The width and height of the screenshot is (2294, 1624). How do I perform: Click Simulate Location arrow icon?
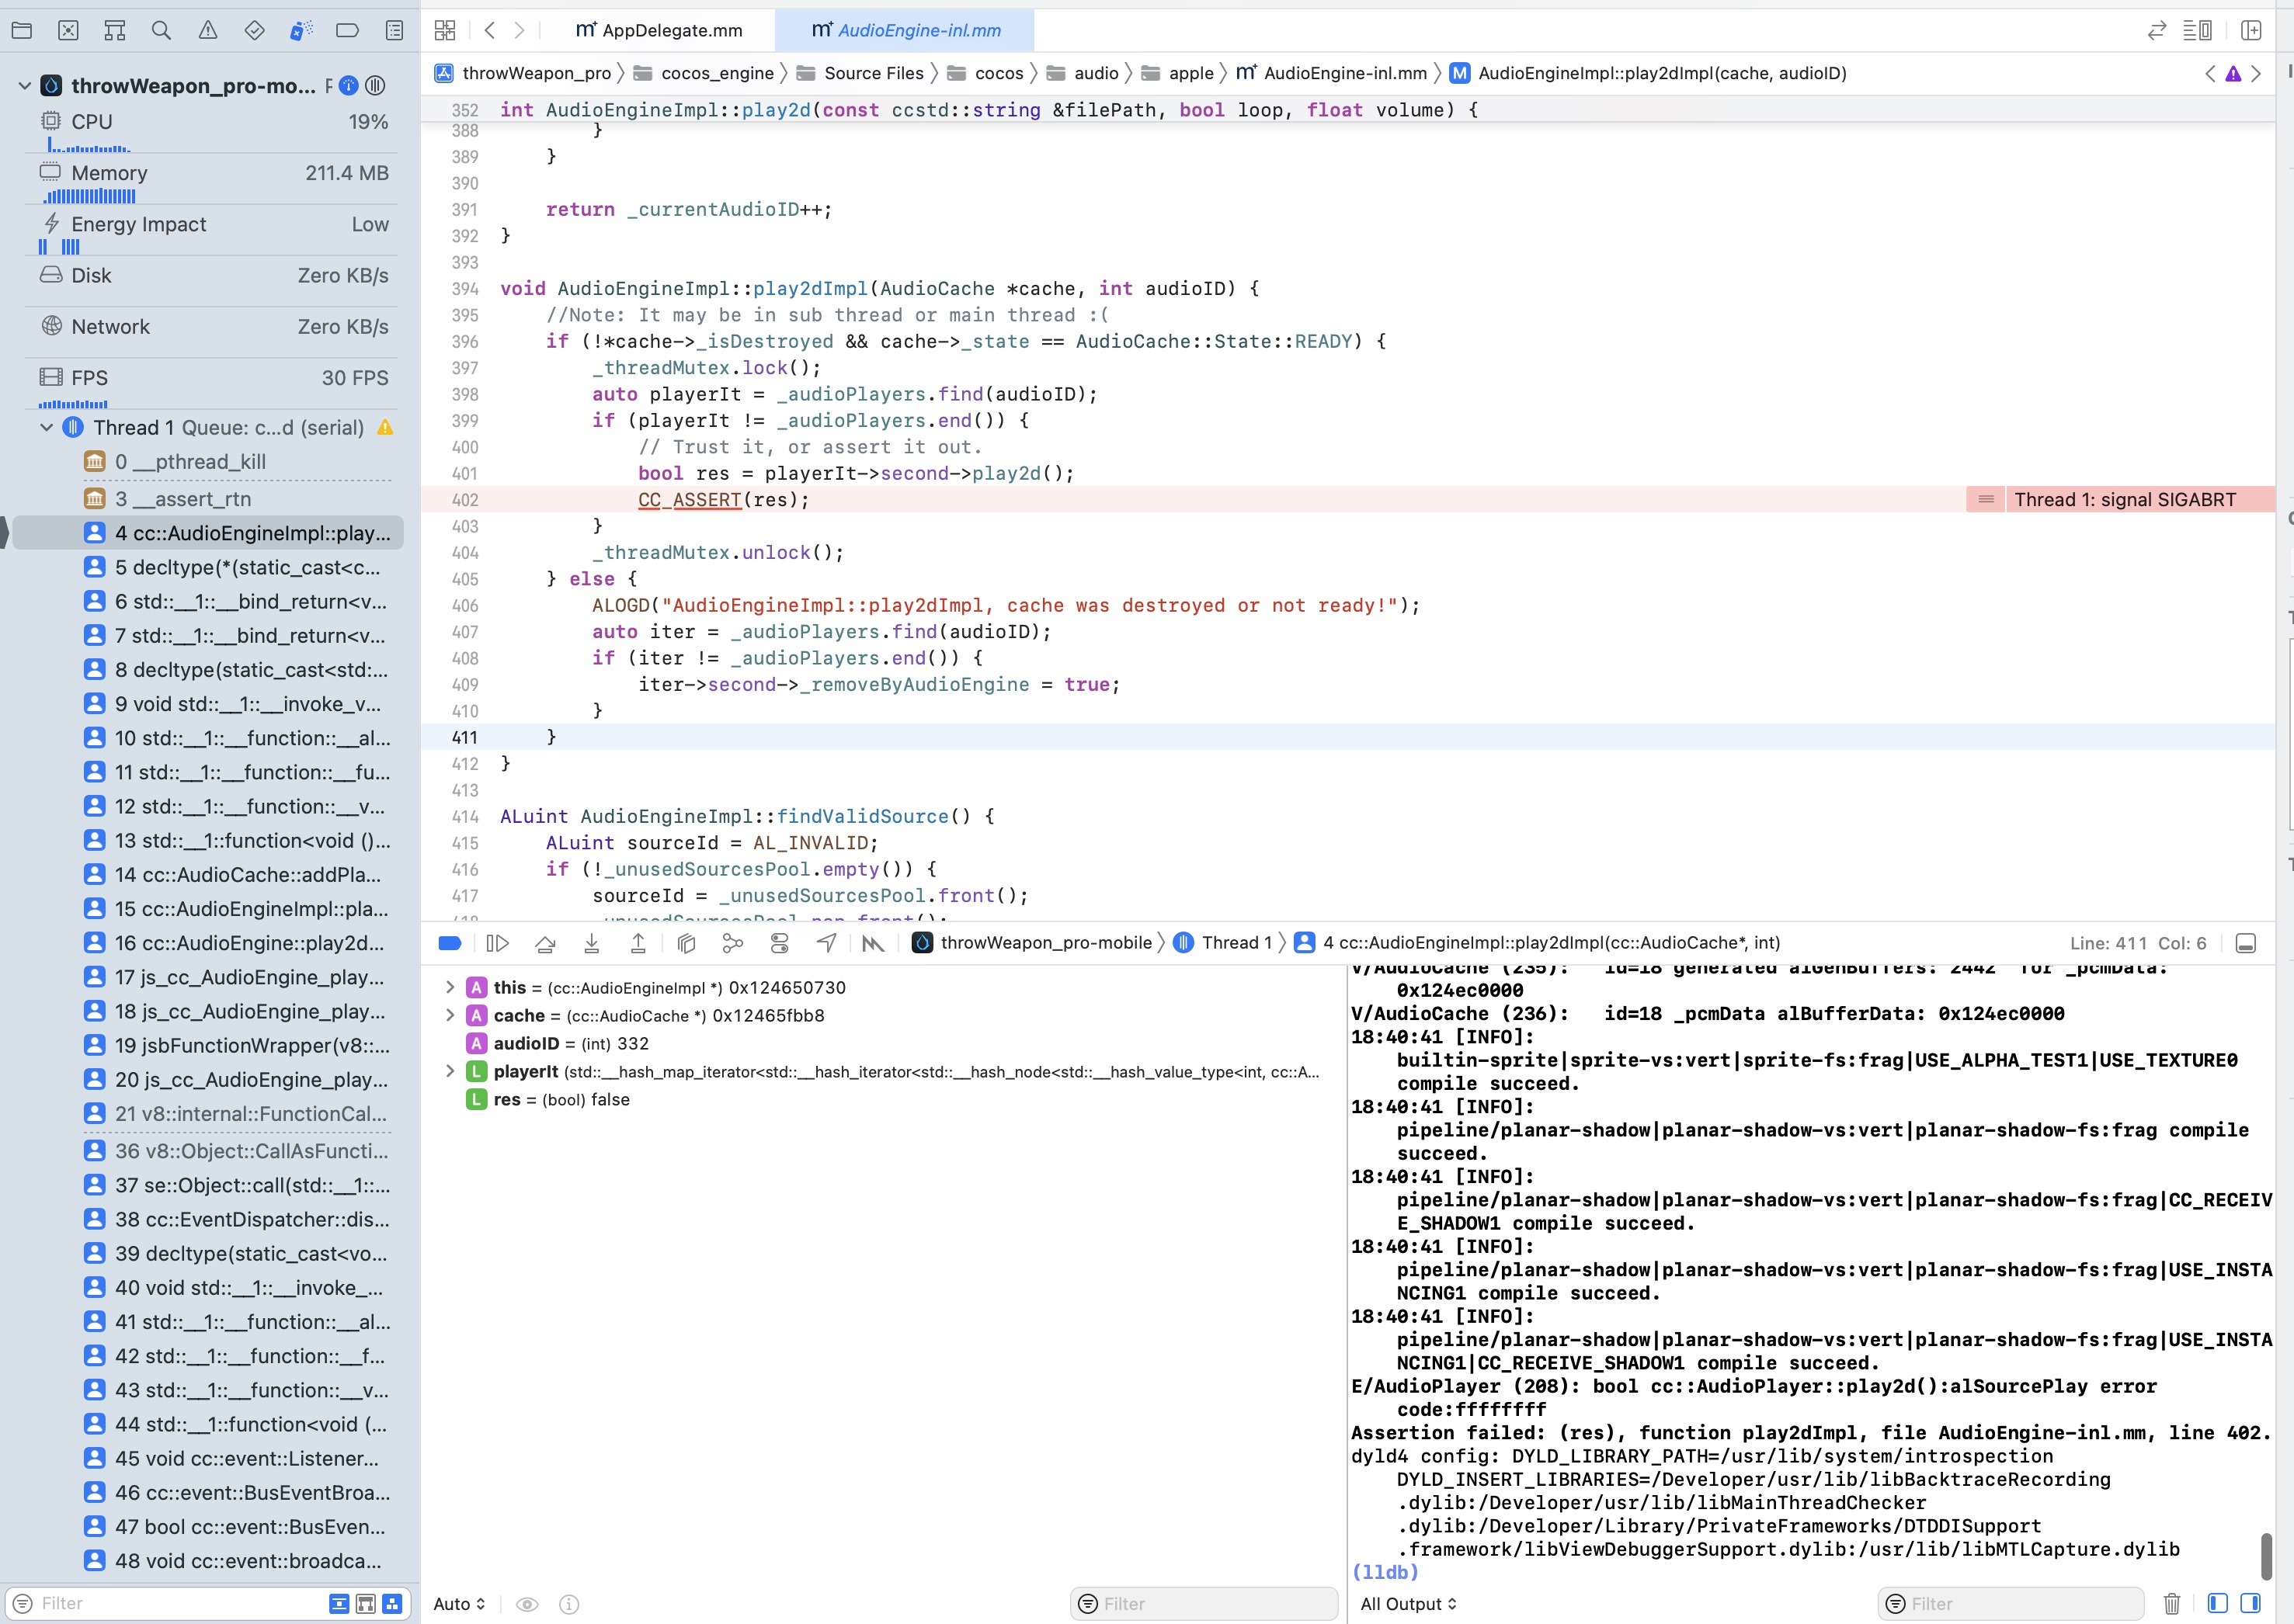coord(826,943)
